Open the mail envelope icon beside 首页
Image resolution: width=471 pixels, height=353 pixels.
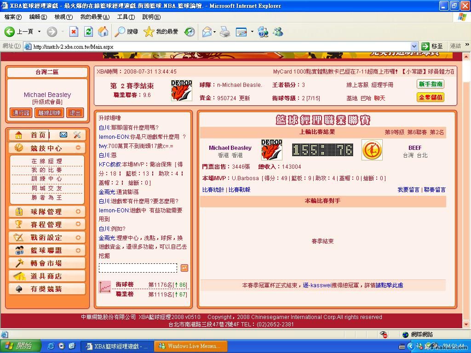(63, 135)
